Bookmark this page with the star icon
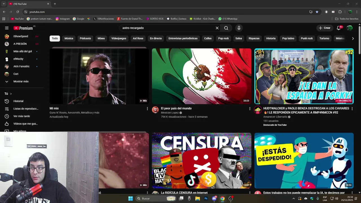 click(x=317, y=12)
